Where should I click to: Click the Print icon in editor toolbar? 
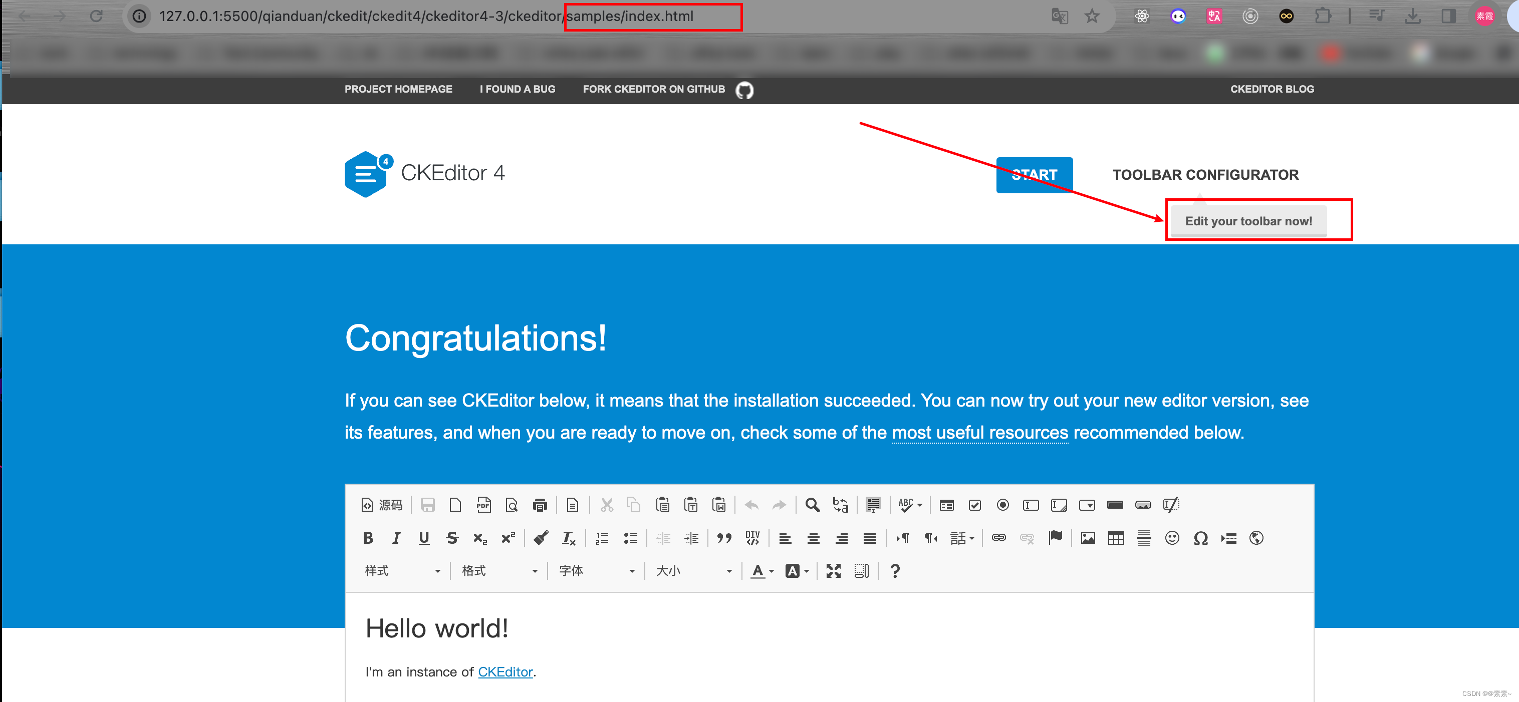click(540, 505)
